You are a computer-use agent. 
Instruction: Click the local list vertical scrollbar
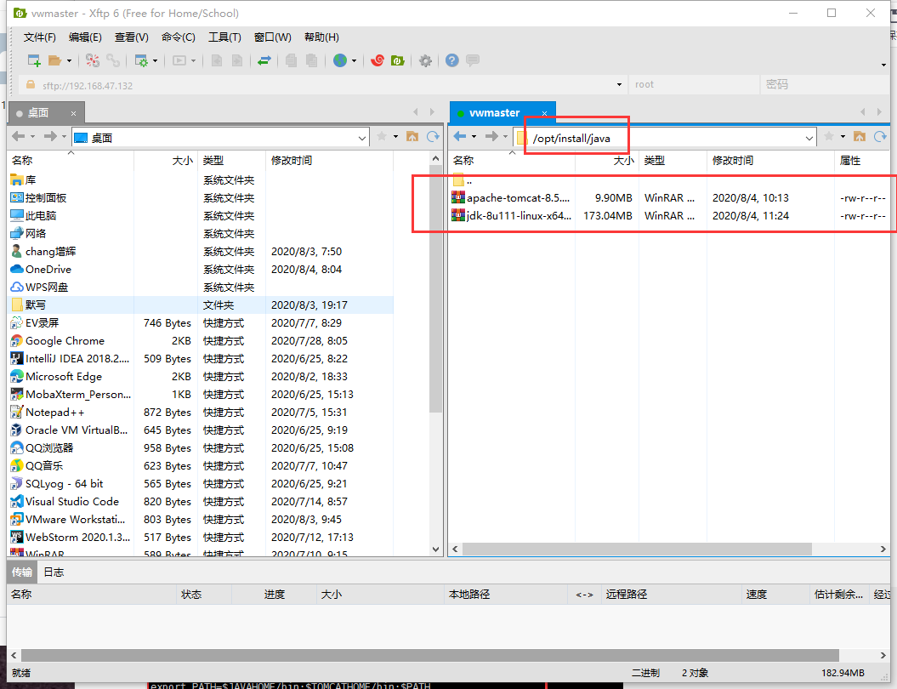click(x=435, y=289)
